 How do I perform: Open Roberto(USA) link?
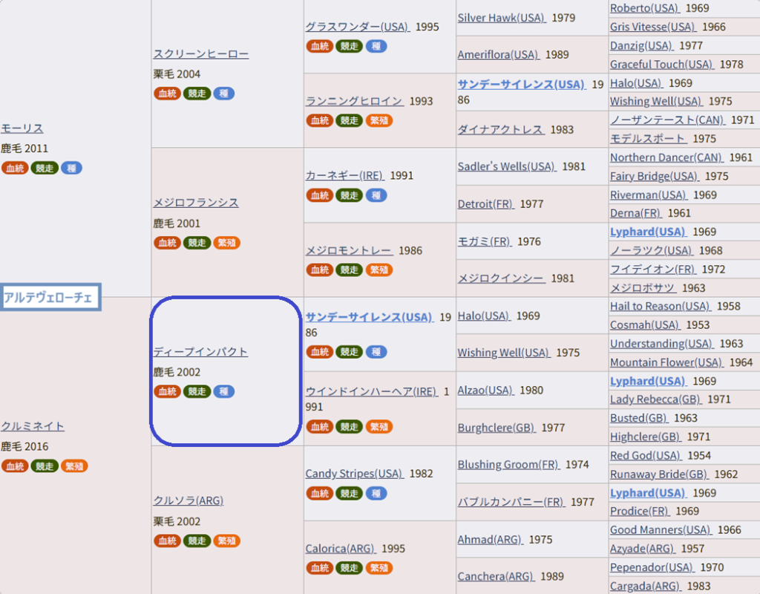(645, 8)
